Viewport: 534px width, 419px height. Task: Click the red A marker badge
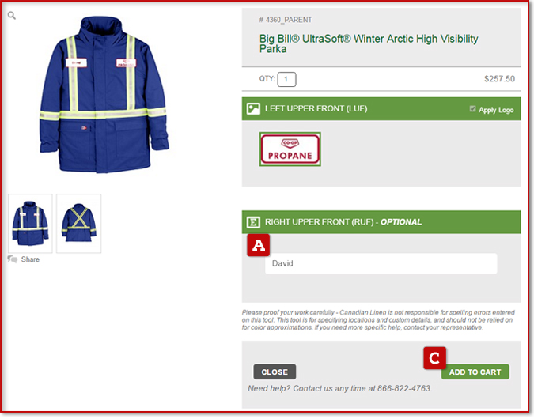pyautogui.click(x=259, y=245)
